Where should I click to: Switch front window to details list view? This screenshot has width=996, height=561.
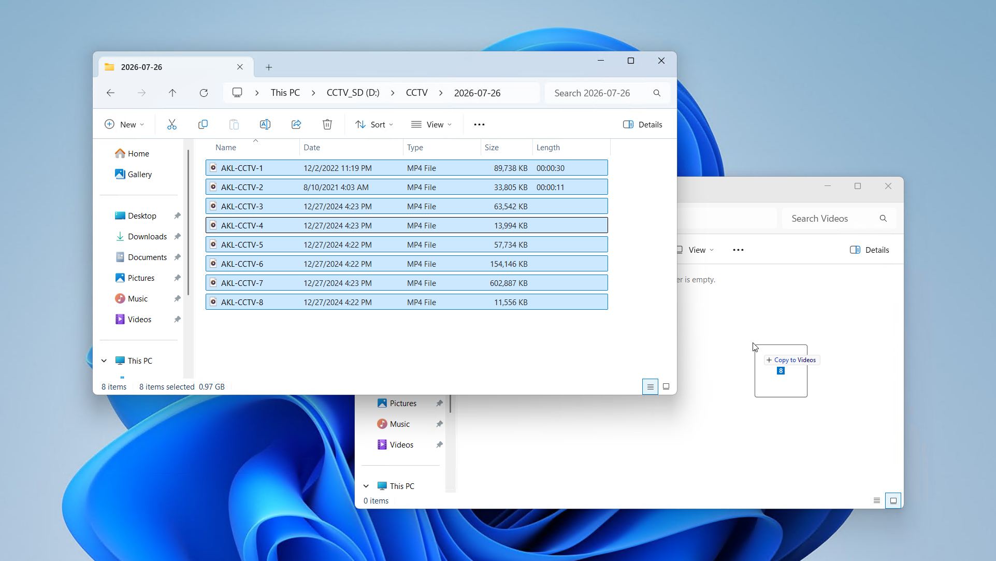pyautogui.click(x=650, y=387)
